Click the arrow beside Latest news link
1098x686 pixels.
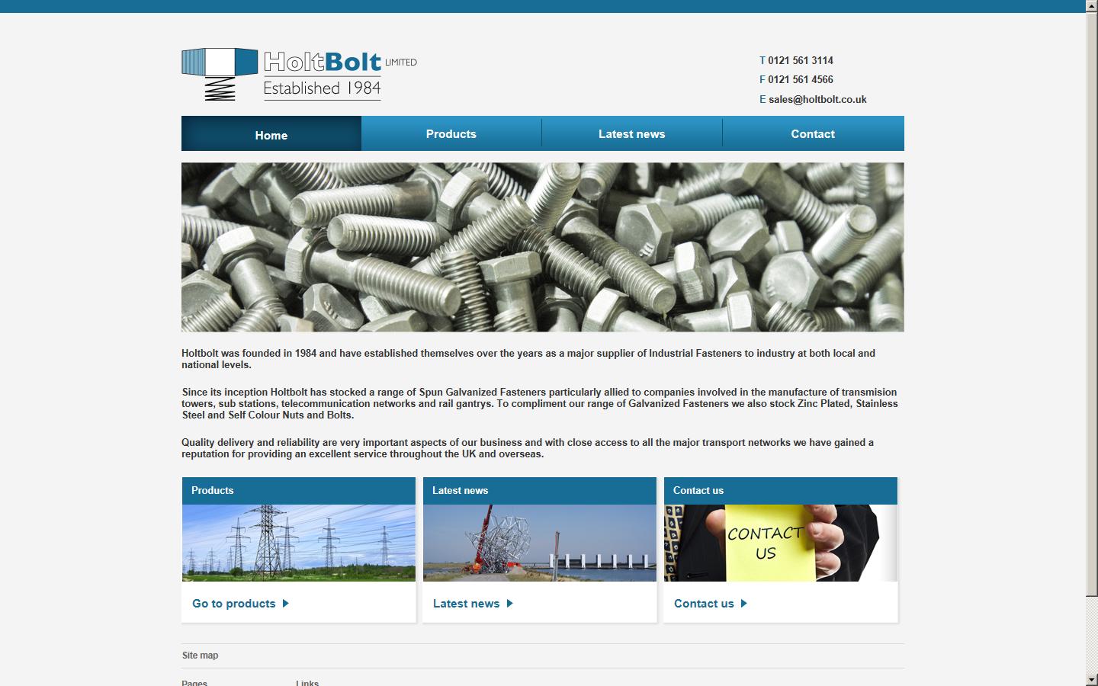(510, 604)
